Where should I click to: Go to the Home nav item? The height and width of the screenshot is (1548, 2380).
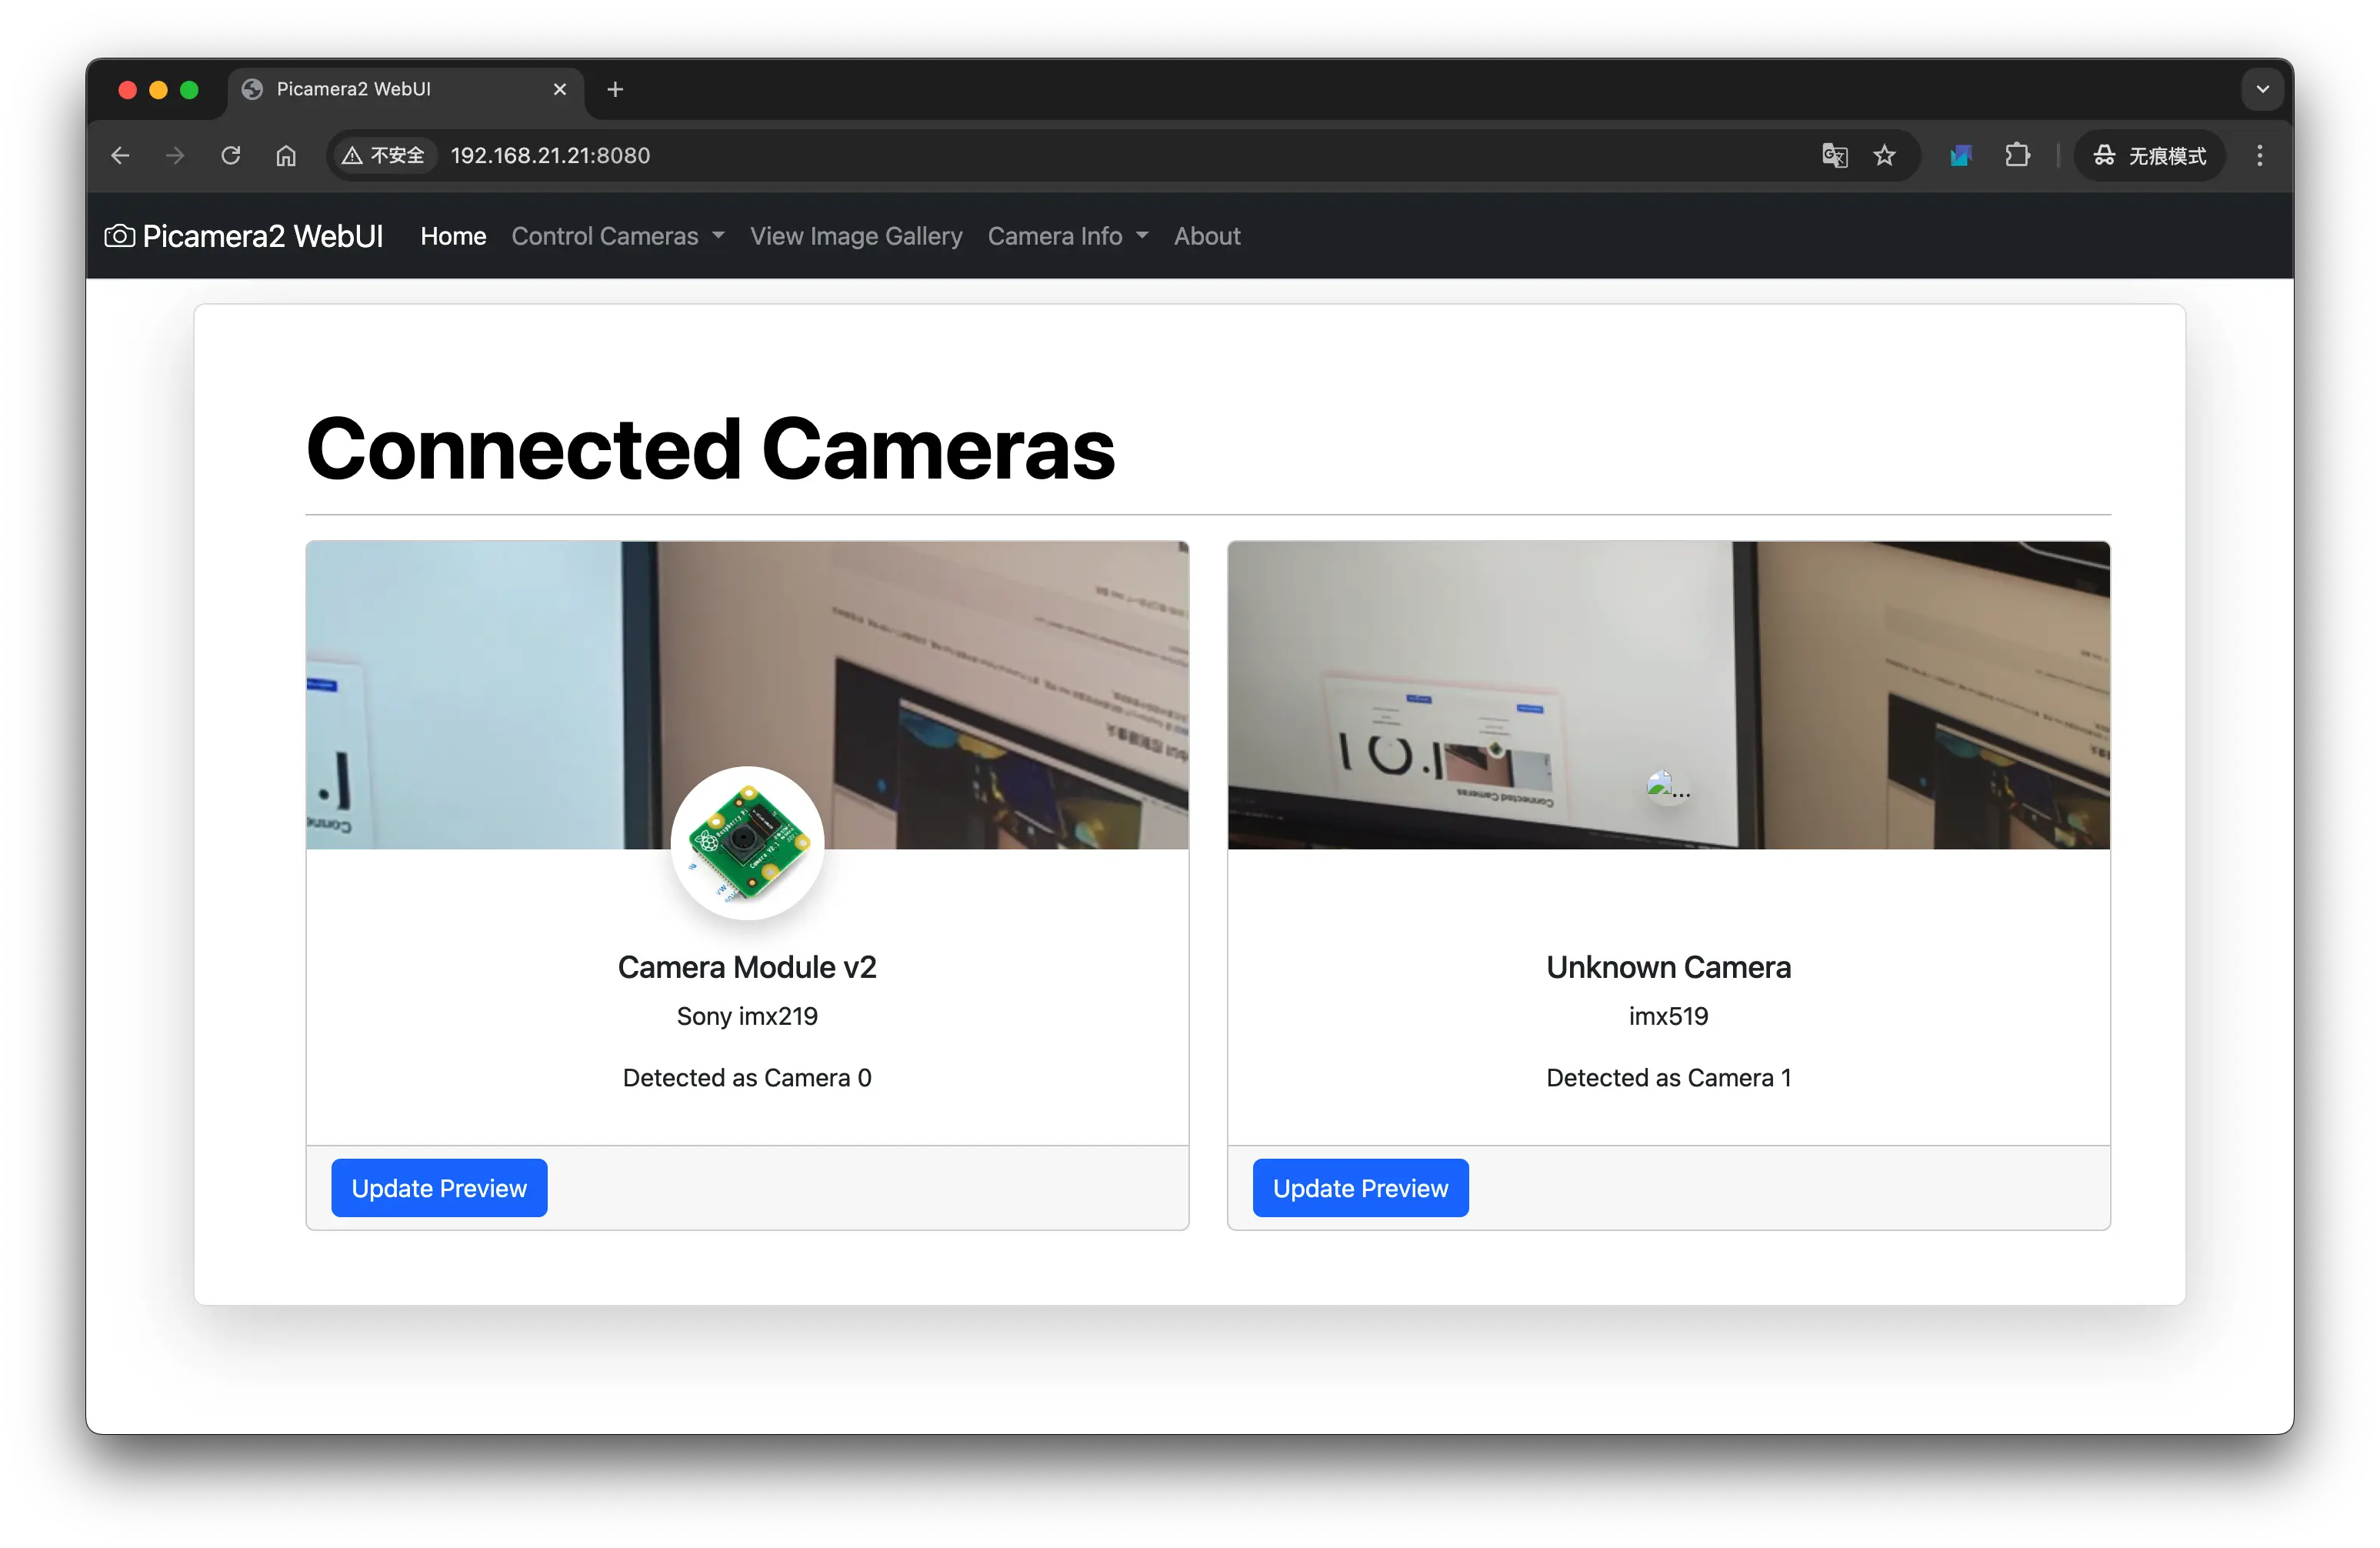(x=453, y=236)
